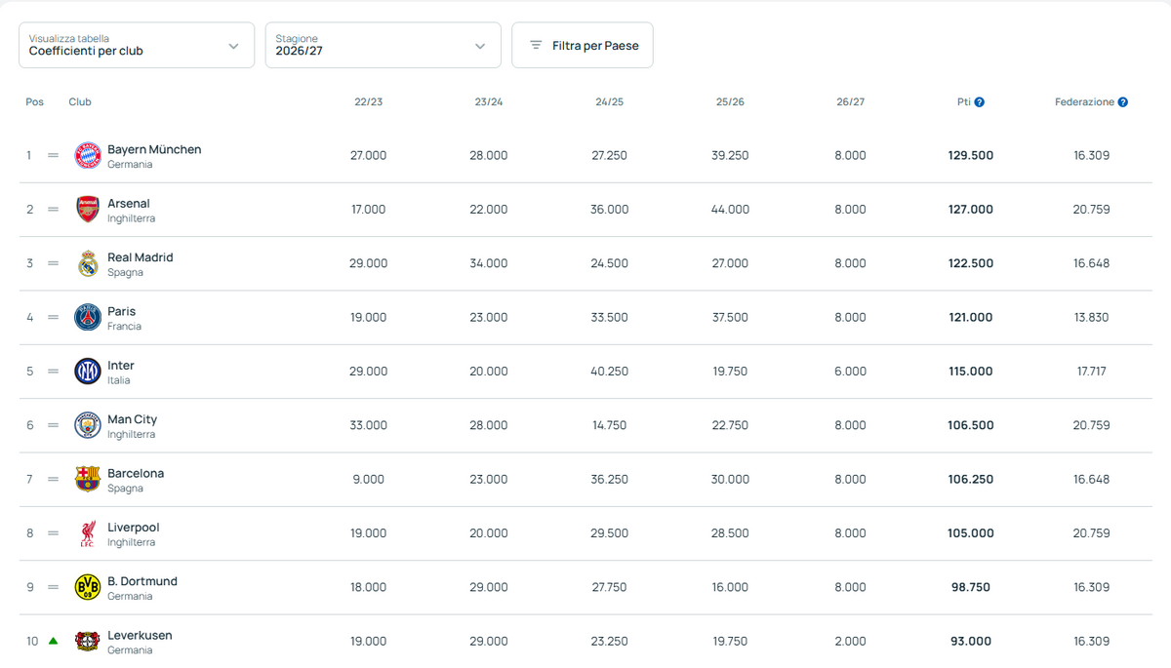This screenshot has height=668, width=1171.
Task: Click Inter's 26/27 value 6.000
Action: click(x=850, y=372)
